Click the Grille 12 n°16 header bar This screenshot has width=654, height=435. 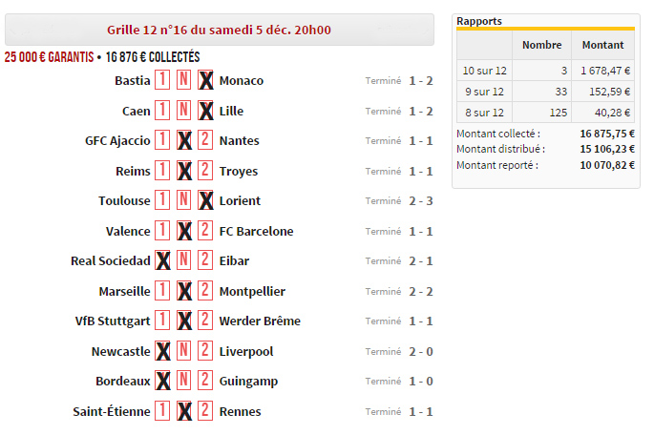point(219,30)
